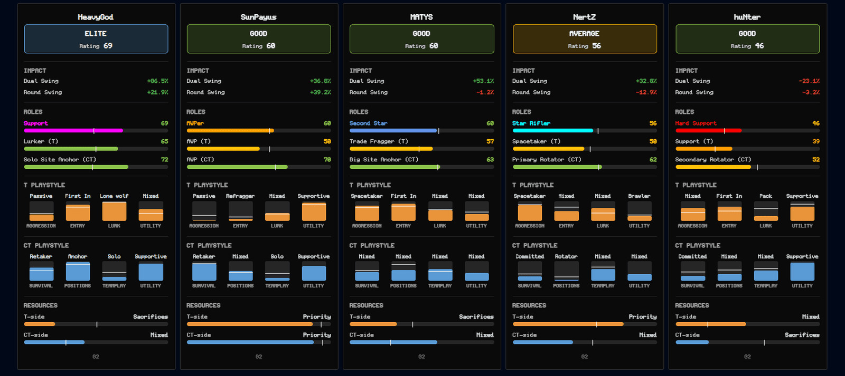Click NertZ's Rotator POSITIONS CT bar
The image size is (845, 376).
pos(567,272)
